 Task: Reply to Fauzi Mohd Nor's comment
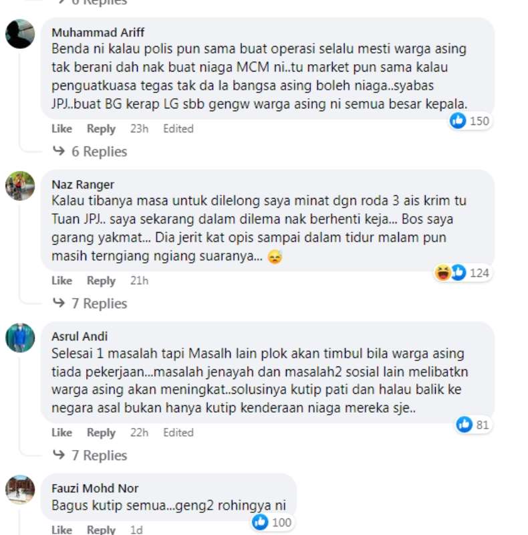pyautogui.click(x=101, y=530)
